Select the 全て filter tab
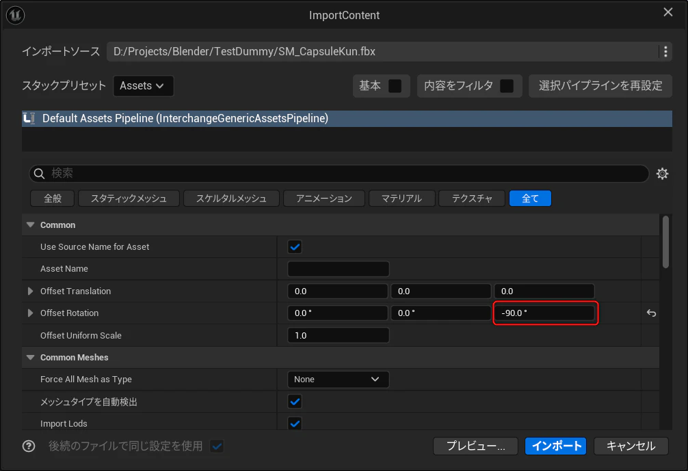The image size is (688, 471). point(530,199)
